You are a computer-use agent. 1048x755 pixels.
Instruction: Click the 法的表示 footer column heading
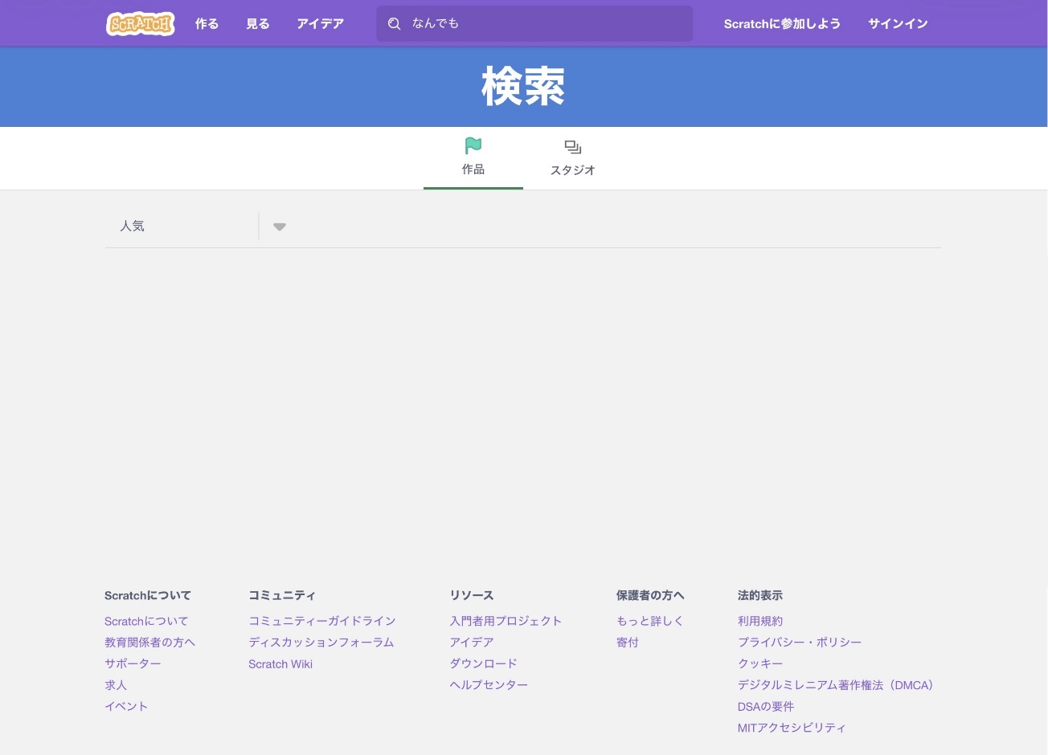760,595
